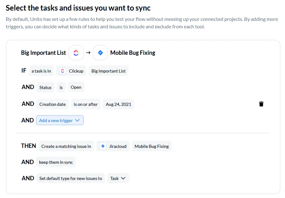Click the arrow between the two tool icons

(x=88, y=53)
